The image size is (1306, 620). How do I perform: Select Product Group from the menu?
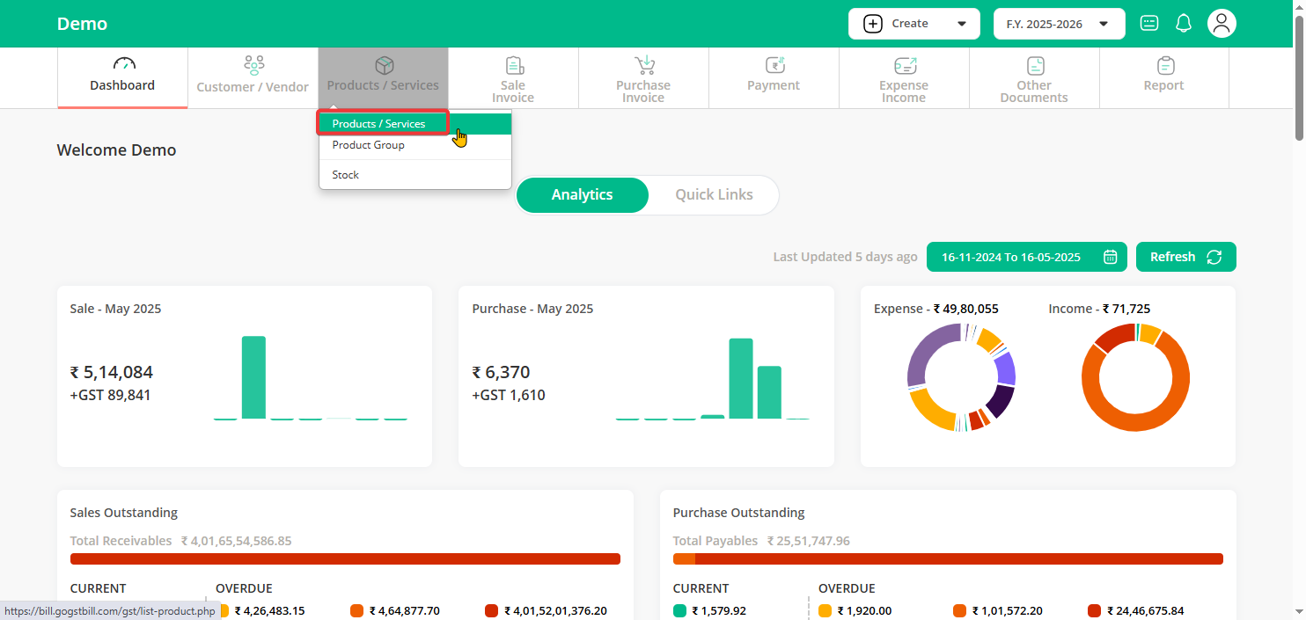click(x=369, y=145)
